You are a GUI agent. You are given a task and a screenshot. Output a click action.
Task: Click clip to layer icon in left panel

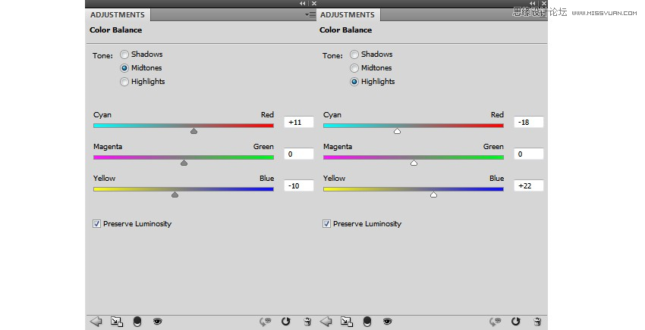click(x=137, y=322)
